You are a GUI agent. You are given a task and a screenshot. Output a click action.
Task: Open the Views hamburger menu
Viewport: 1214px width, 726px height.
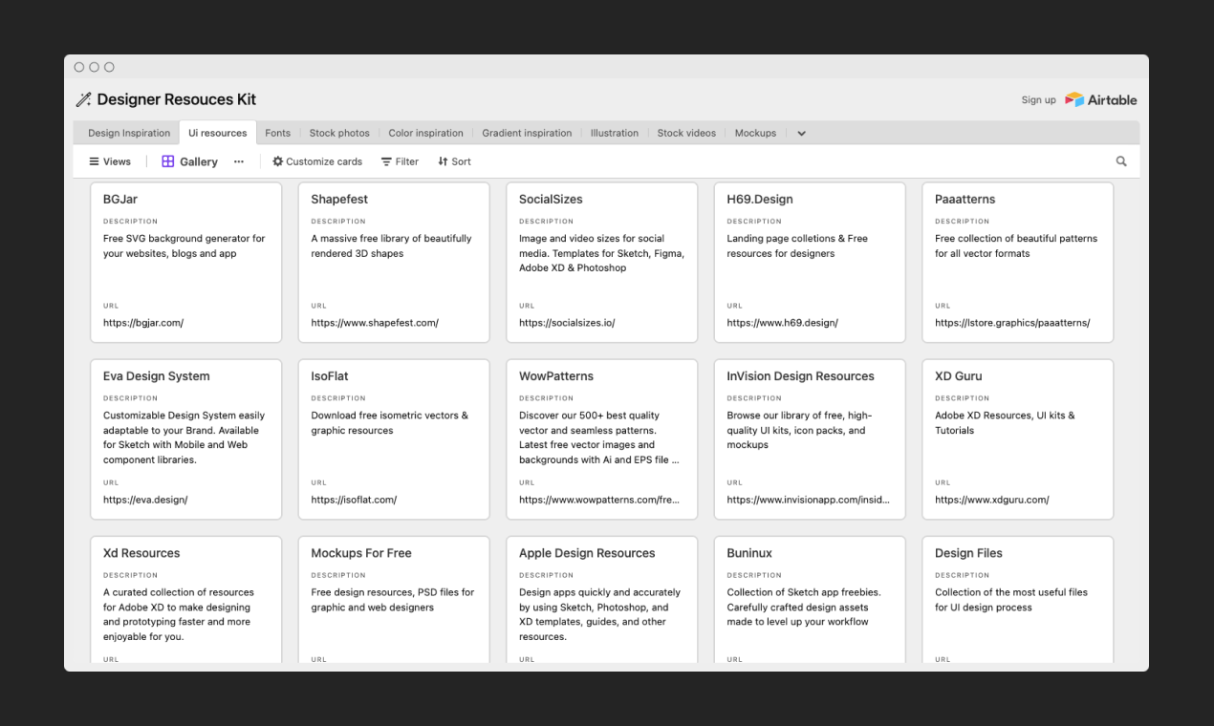pos(110,161)
